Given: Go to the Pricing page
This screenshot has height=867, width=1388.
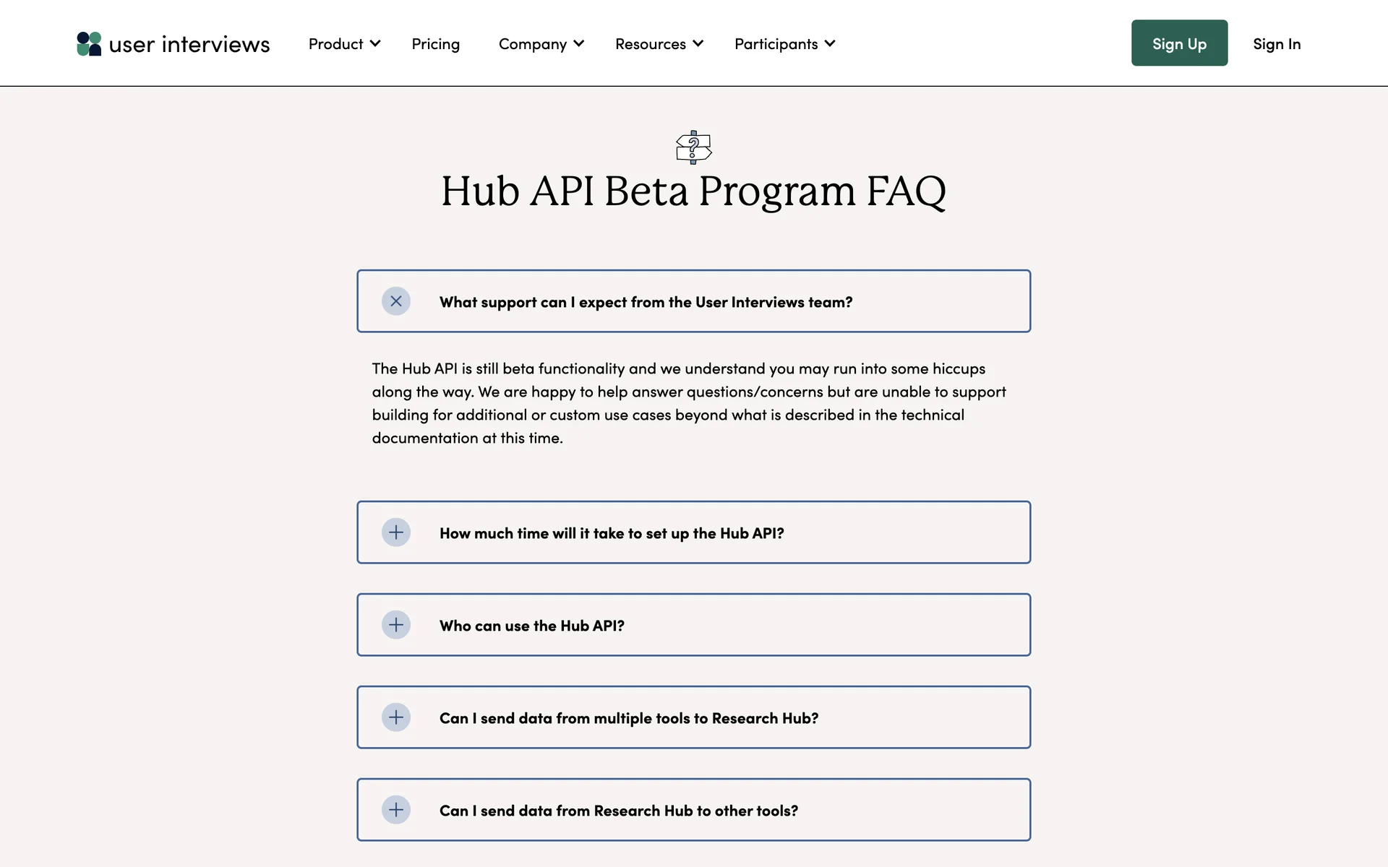Looking at the screenshot, I should pos(435,44).
